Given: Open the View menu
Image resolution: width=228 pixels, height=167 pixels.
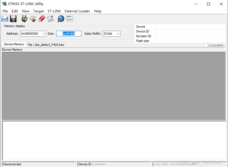Looking at the screenshot, I should tap(25, 11).
